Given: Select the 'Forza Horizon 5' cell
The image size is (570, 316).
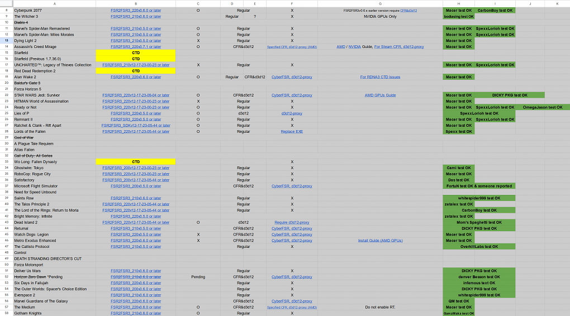Looking at the screenshot, I should [x=55, y=89].
